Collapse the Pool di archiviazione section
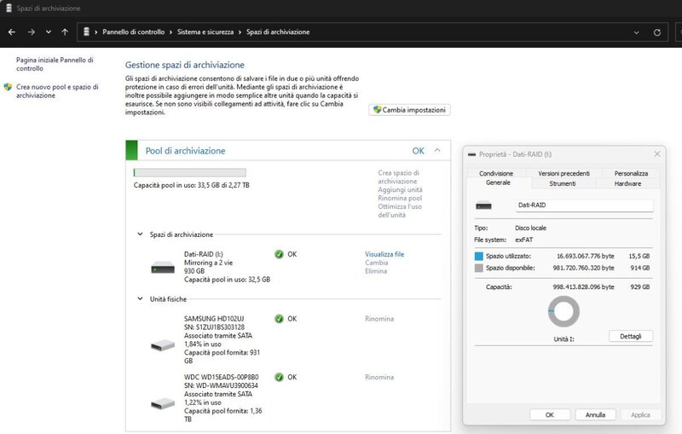 [437, 150]
